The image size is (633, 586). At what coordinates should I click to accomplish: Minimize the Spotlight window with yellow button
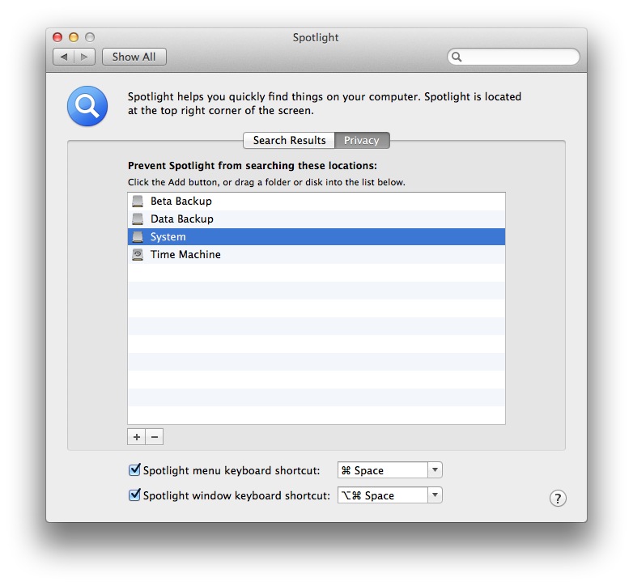pyautogui.click(x=74, y=37)
